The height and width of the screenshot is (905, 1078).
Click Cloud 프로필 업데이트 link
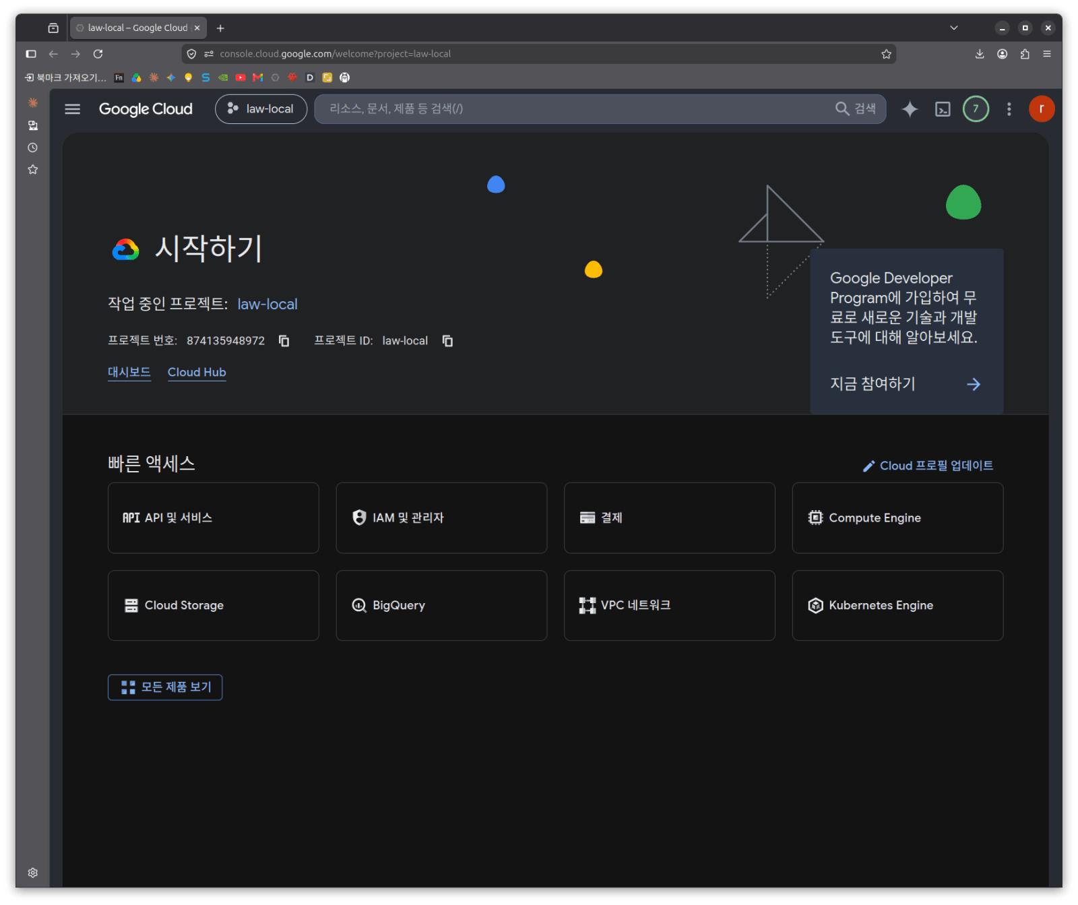[x=928, y=466]
